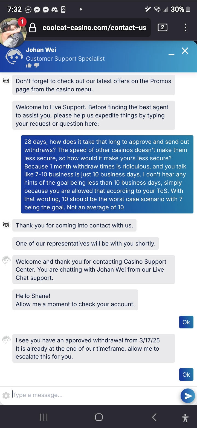Send the chat message
Image resolution: width=197 pixels, height=428 pixels.
pos(188,395)
